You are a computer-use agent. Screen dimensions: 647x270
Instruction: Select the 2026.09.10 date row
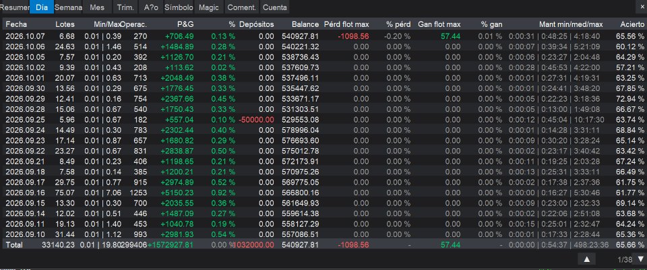pos(323,234)
